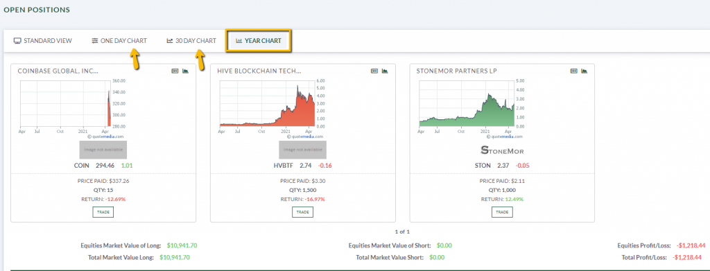Click the QTY: 15 text
The width and height of the screenshot is (710, 271).
pyautogui.click(x=103, y=190)
